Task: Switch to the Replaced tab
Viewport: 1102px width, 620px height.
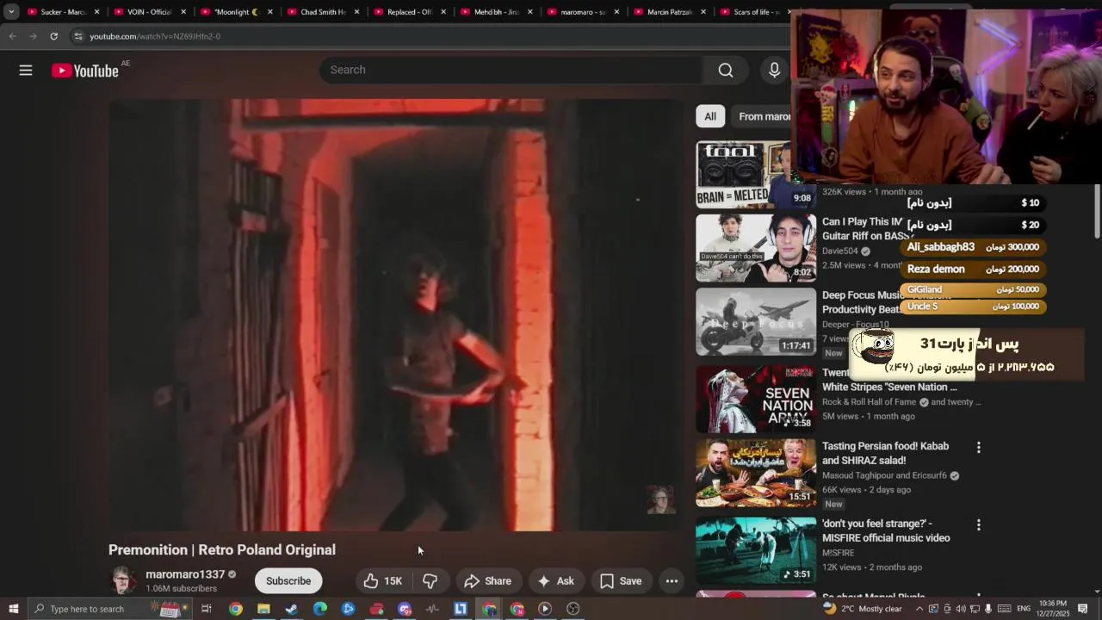Action: [x=410, y=12]
